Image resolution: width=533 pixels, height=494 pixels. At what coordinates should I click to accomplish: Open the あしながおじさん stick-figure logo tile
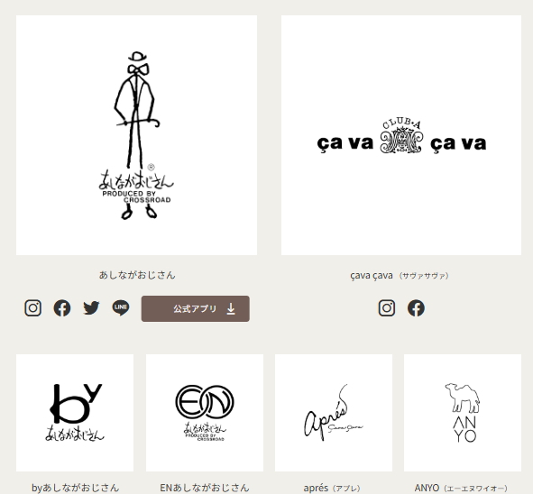click(137, 135)
